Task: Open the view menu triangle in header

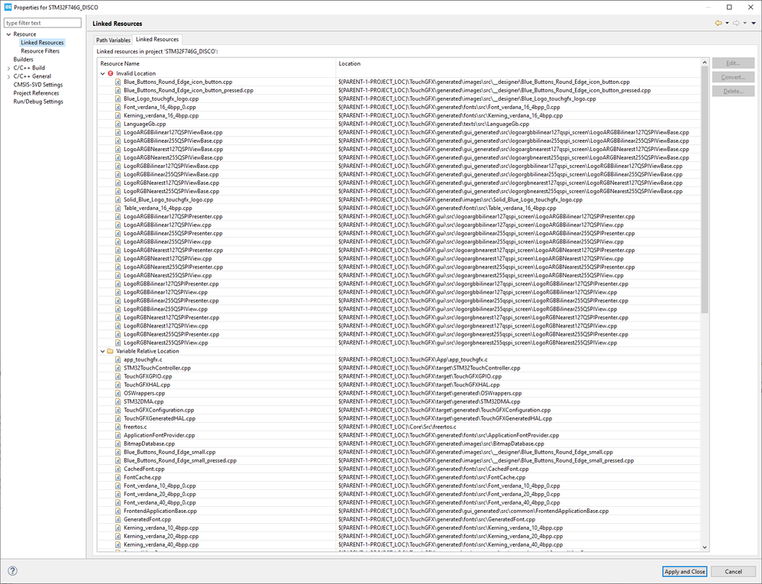Action: pos(754,24)
